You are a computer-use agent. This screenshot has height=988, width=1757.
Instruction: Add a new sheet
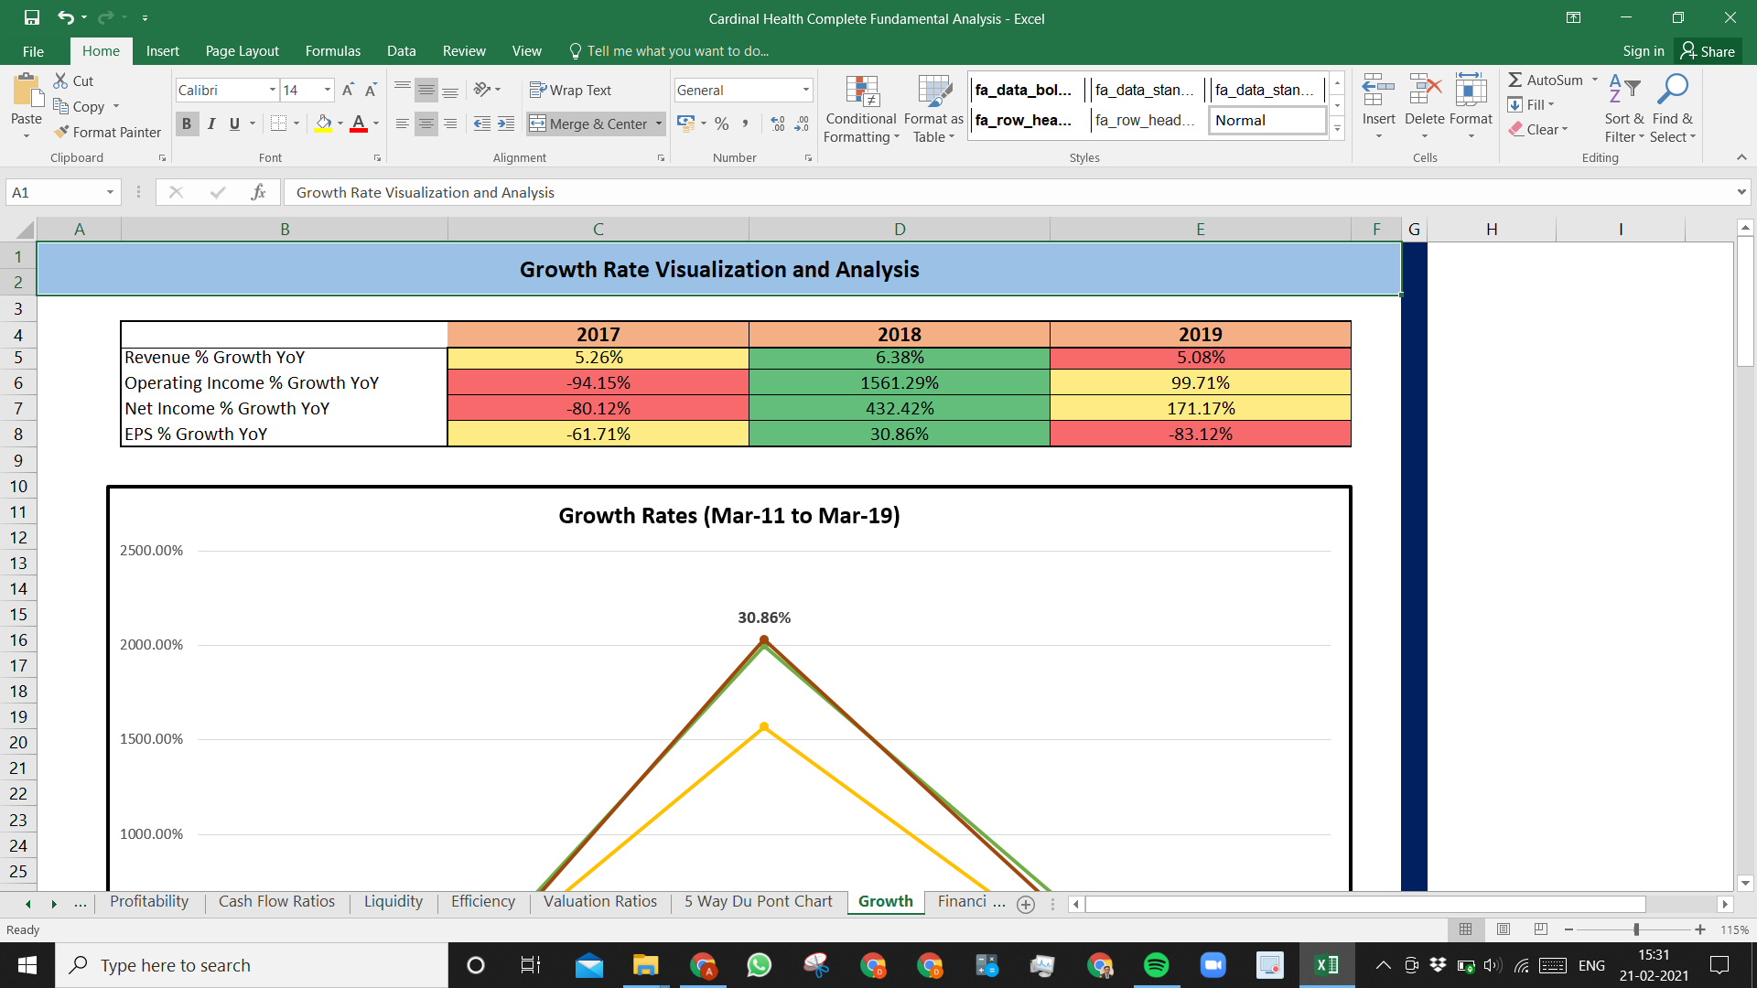(1026, 904)
